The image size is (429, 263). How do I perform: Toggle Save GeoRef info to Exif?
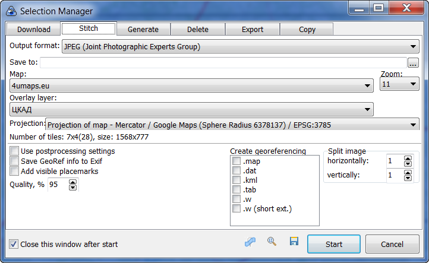click(x=15, y=161)
